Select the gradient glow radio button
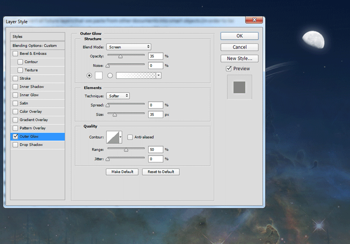350x244 pixels. pyautogui.click(x=110, y=75)
